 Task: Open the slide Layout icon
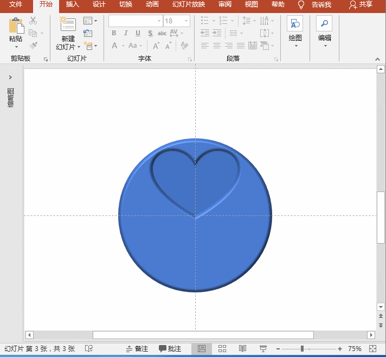(88, 21)
